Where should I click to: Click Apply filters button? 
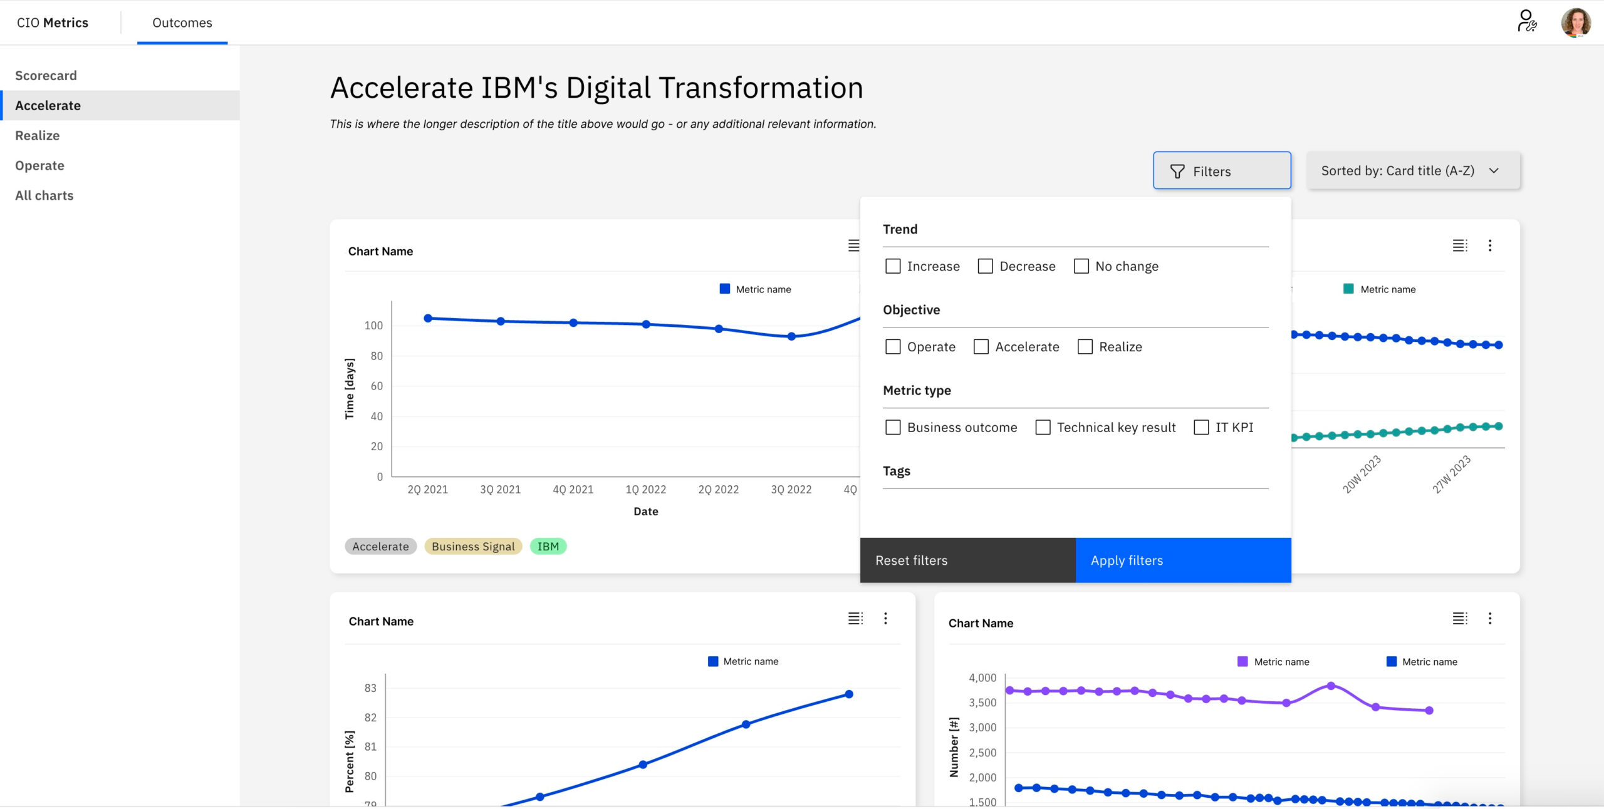pos(1183,560)
